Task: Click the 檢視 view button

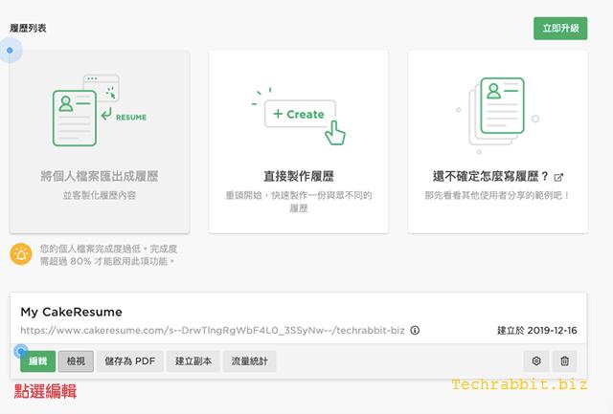Action: pyautogui.click(x=76, y=361)
